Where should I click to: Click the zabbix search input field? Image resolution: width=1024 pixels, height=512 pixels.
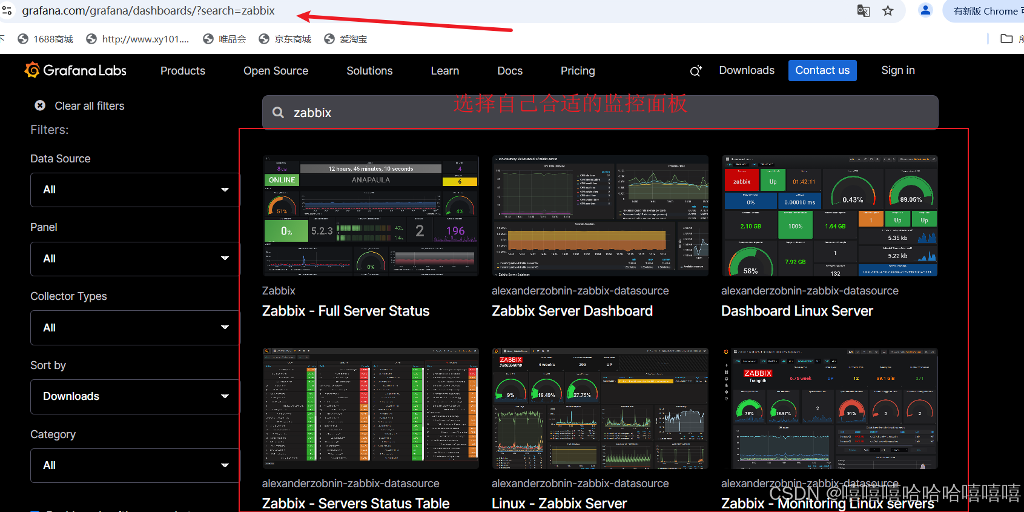[x=600, y=112]
